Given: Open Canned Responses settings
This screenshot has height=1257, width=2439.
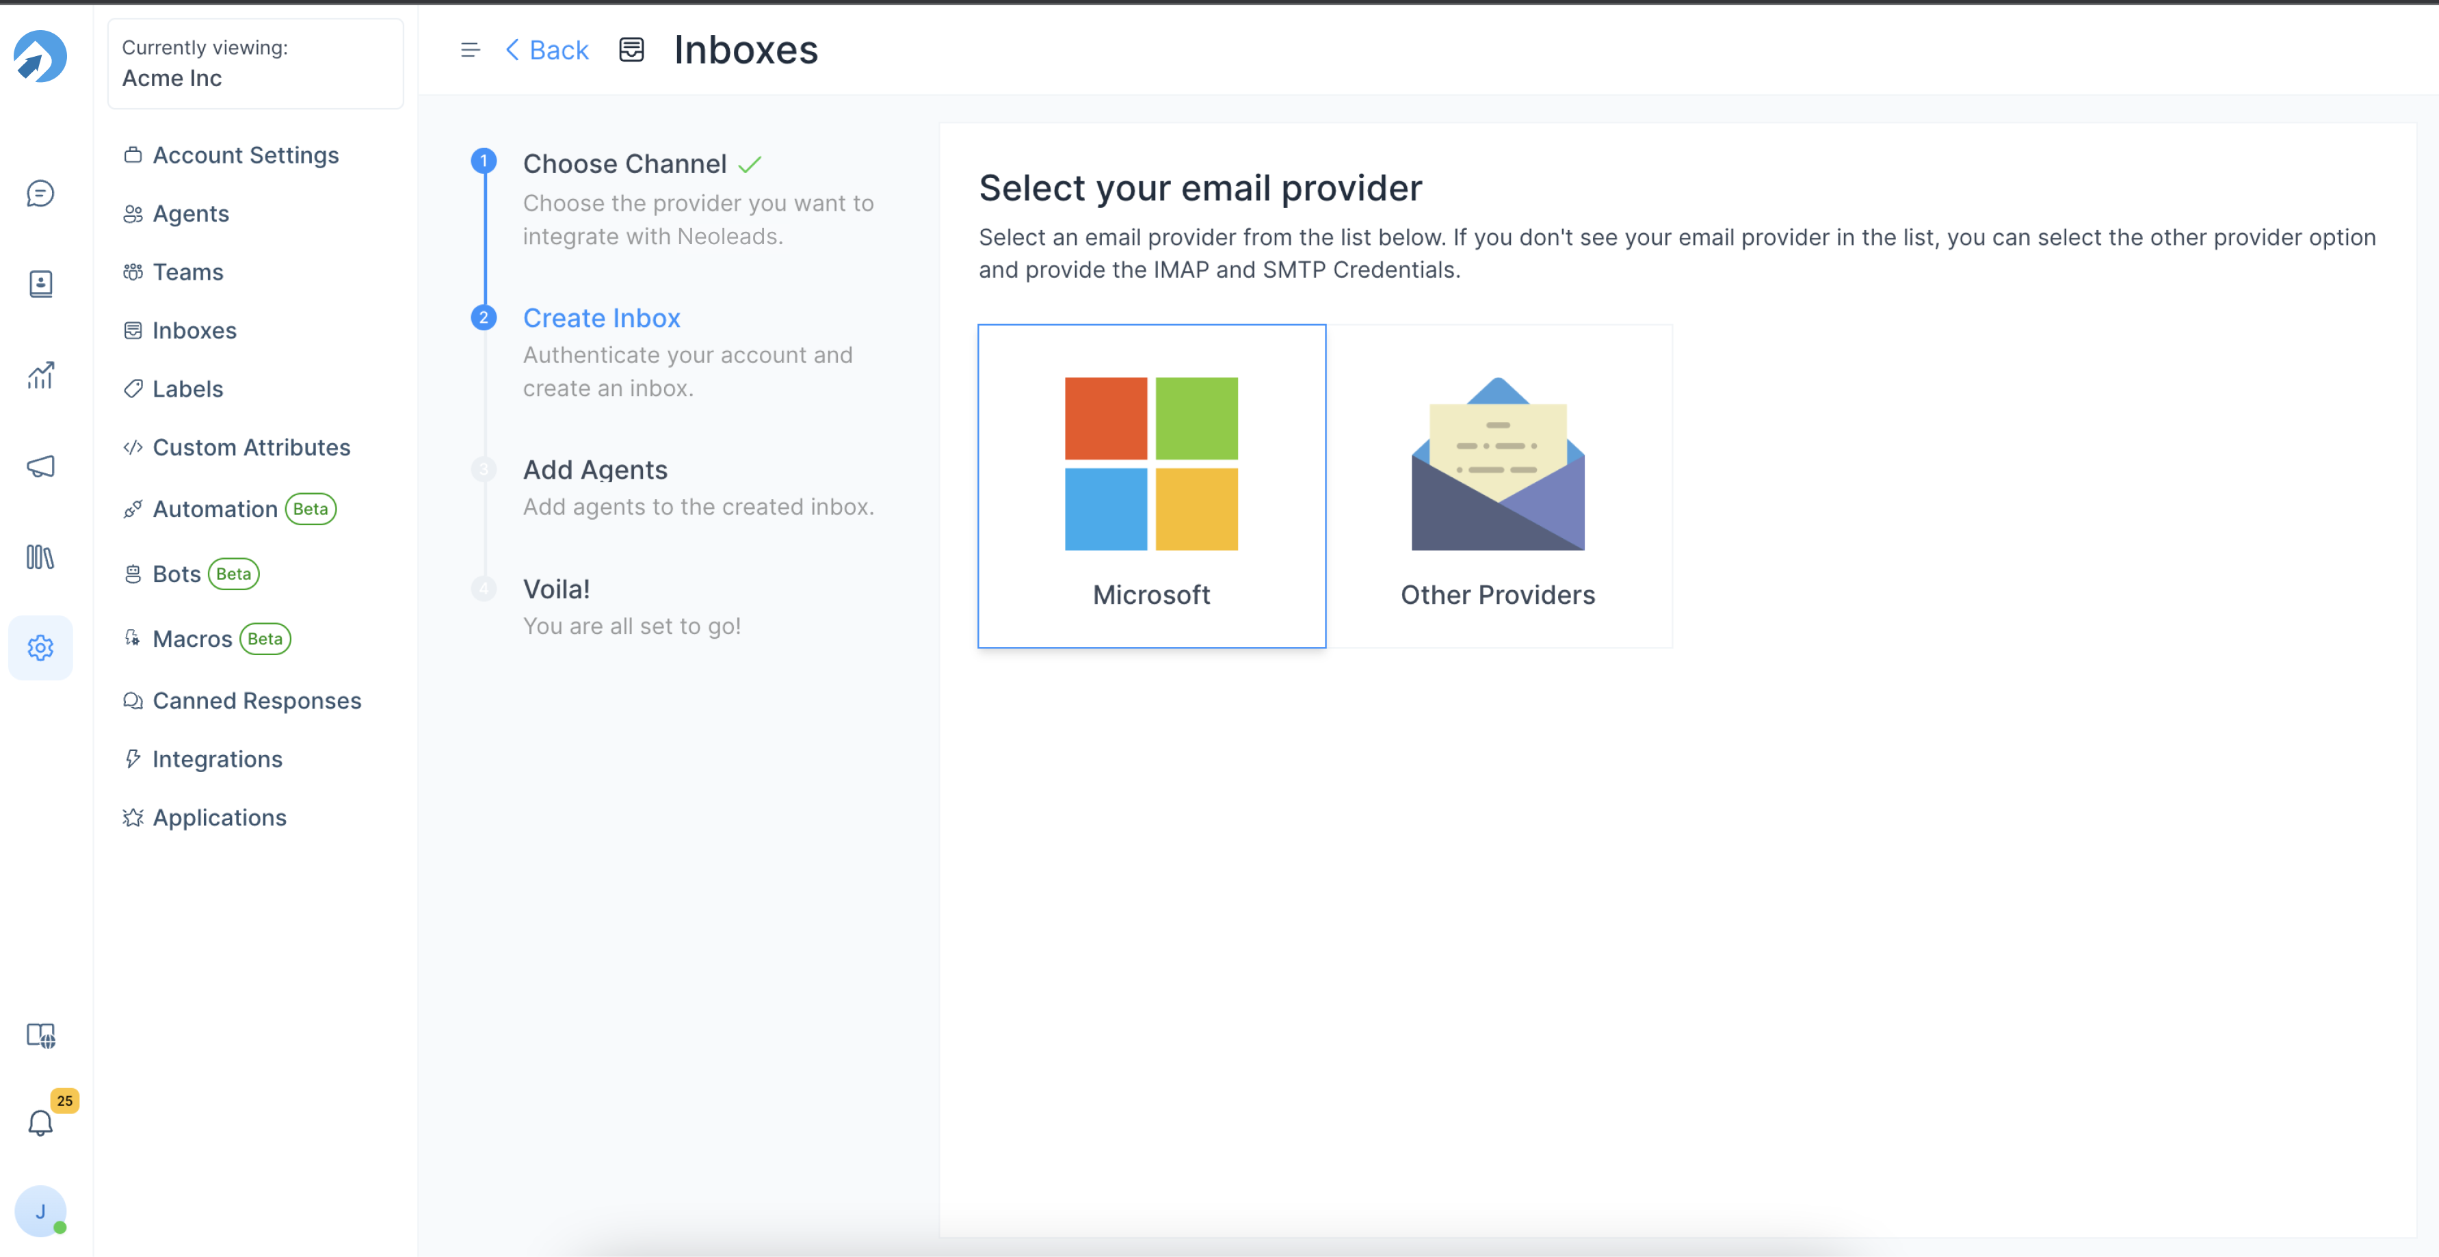Looking at the screenshot, I should pos(256,700).
